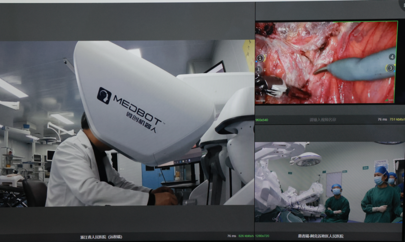
Task: Click the 76 ms latency beside 751 kbits/s
Action: (x=382, y=119)
